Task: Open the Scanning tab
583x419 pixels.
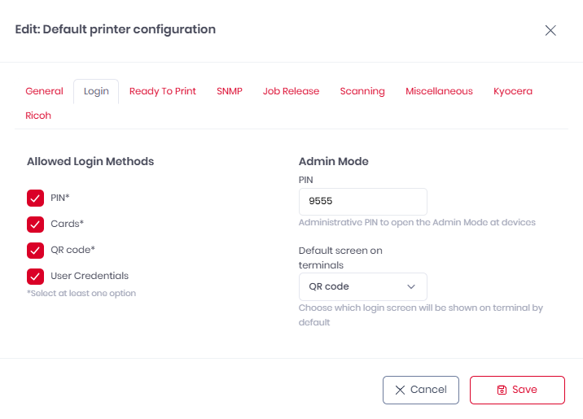Action: [x=362, y=91]
